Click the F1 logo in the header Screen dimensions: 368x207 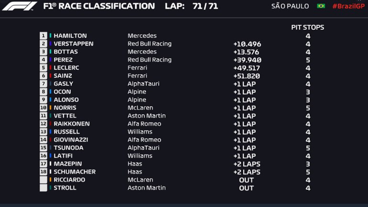click(19, 6)
